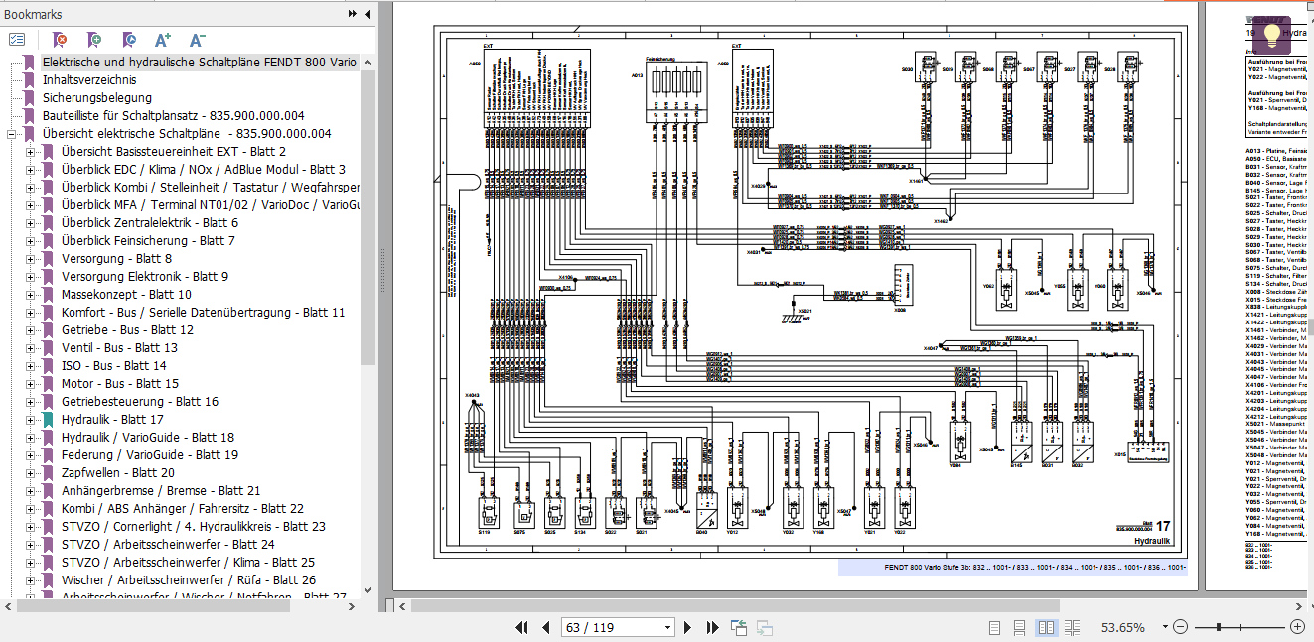
Task: Open Hydraulik / VarioGuide - Blatt 18
Action: [x=147, y=438]
